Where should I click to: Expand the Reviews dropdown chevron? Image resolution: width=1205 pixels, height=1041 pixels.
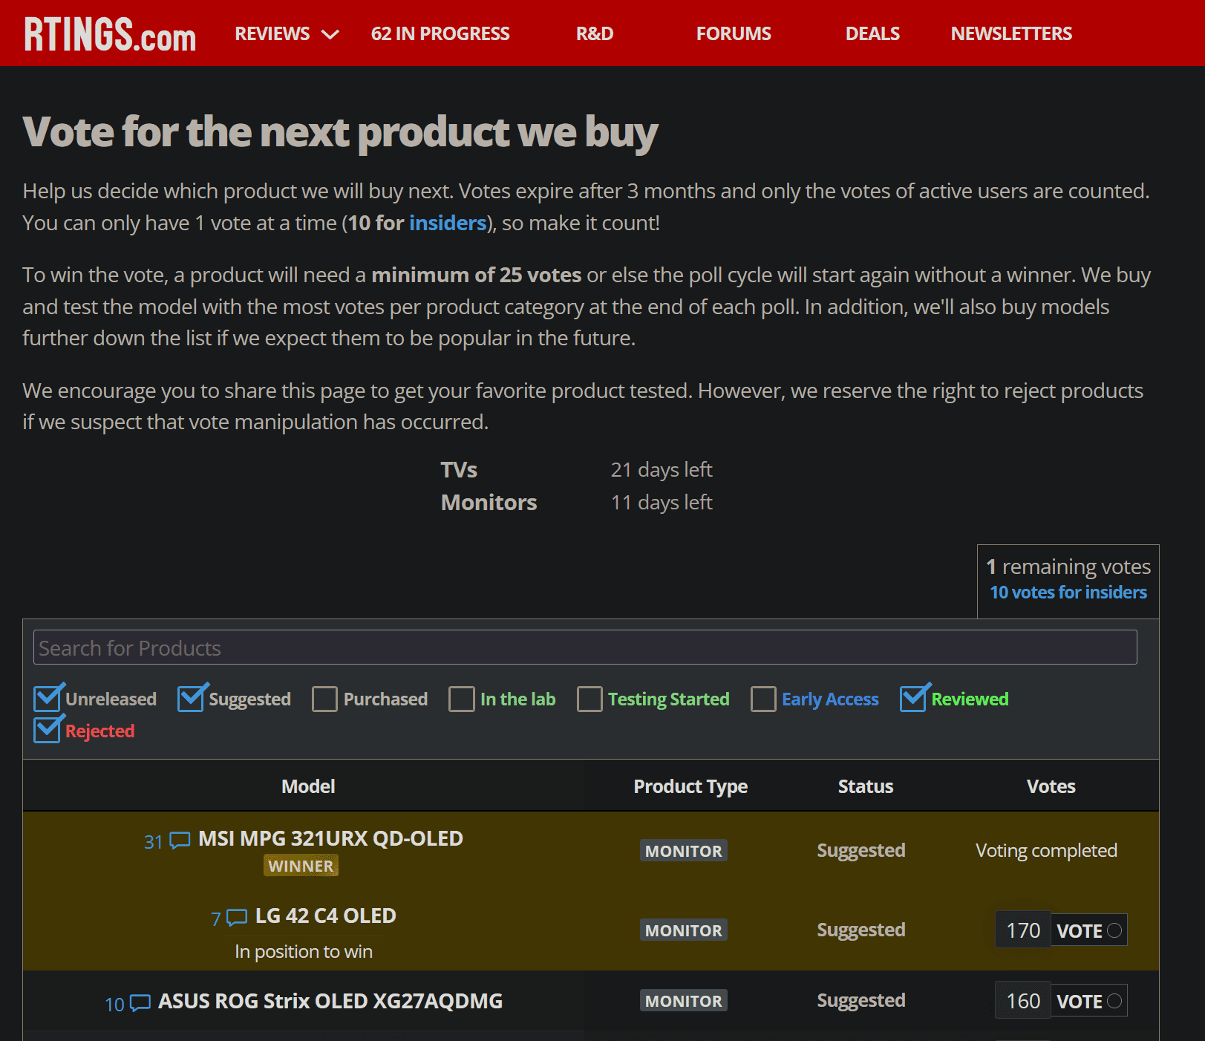tap(330, 34)
